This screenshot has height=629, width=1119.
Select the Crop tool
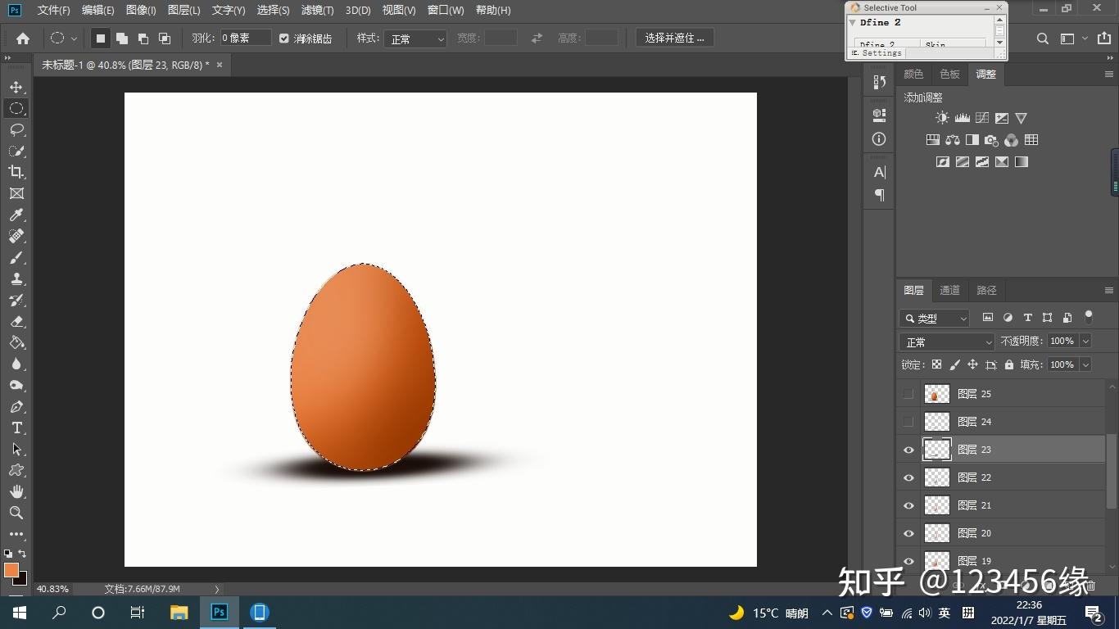[16, 172]
